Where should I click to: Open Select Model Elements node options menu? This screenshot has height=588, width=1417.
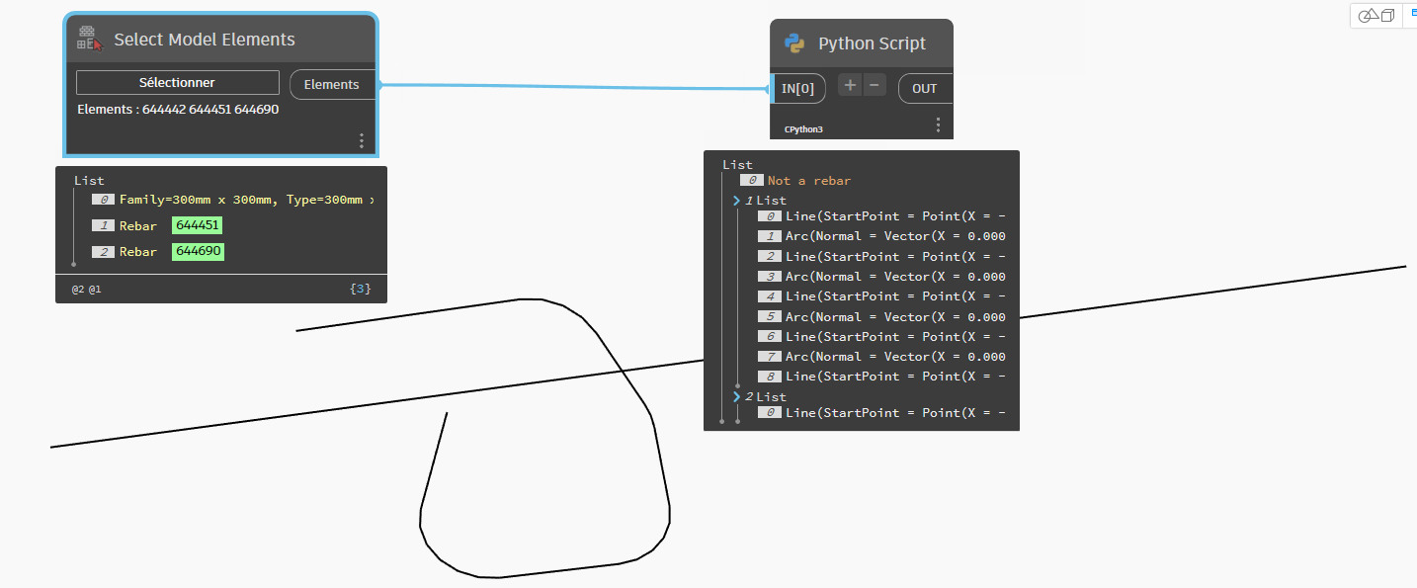(x=362, y=141)
